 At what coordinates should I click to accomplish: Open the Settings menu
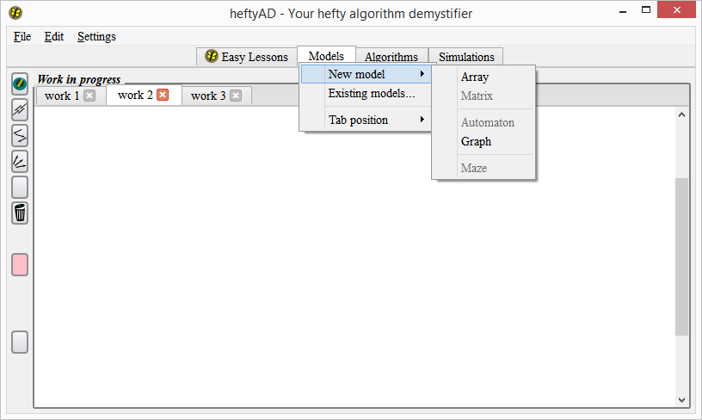[x=96, y=36]
